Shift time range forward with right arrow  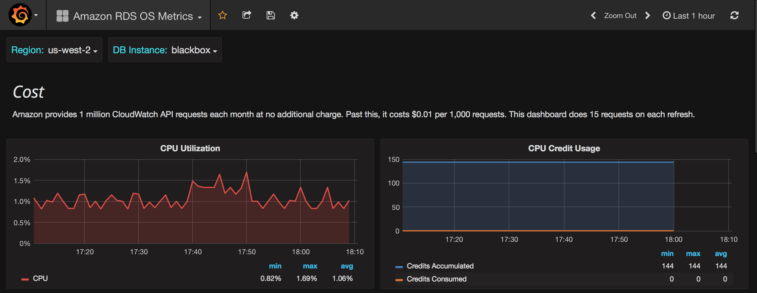point(648,15)
